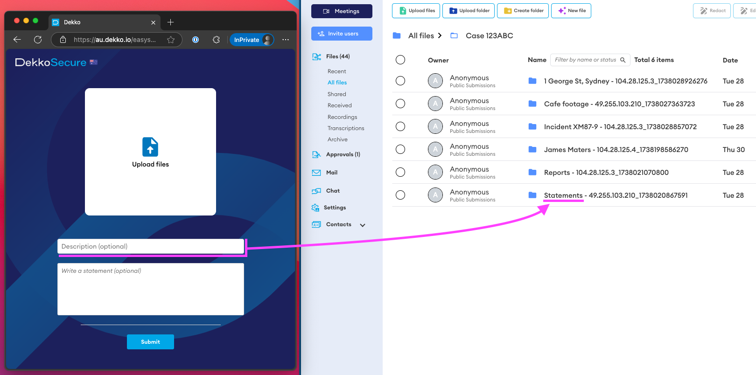
Task: Open the Recordings view
Action: click(x=343, y=117)
